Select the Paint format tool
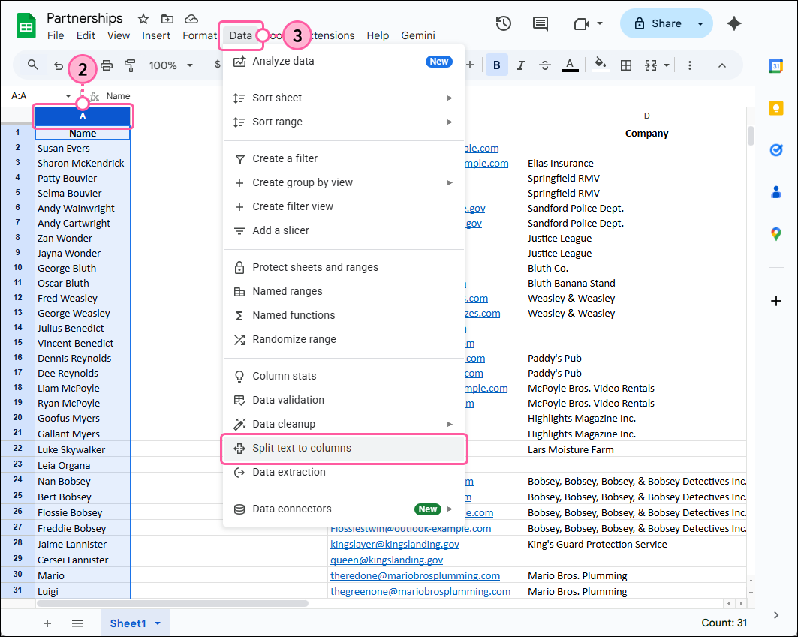 pyautogui.click(x=130, y=65)
